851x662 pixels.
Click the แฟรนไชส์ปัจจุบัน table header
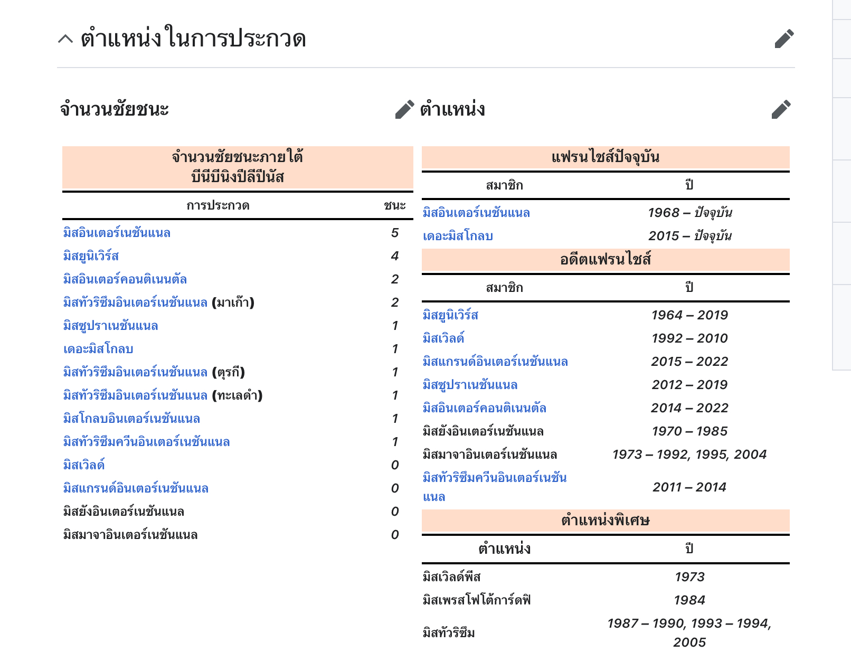click(x=606, y=157)
